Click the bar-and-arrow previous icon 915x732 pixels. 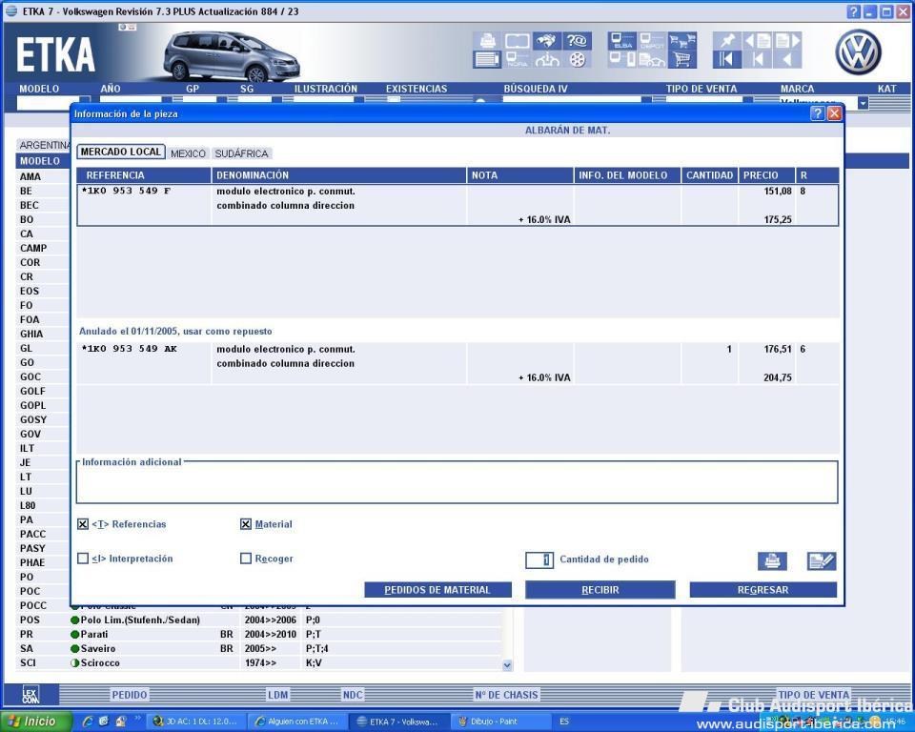(x=758, y=59)
